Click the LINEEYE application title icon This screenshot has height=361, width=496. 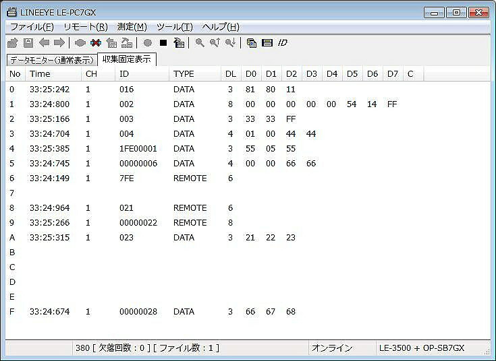tap(11, 12)
